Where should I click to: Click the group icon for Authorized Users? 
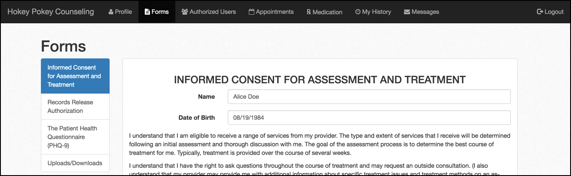click(x=185, y=12)
